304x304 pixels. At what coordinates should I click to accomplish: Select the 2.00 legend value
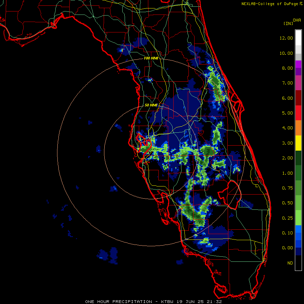point(287,158)
